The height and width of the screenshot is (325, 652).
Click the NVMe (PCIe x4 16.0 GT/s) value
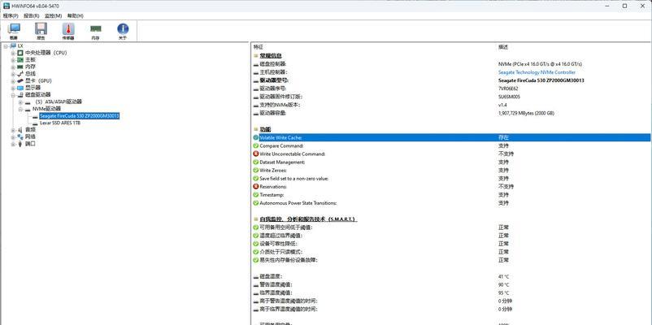540,64
